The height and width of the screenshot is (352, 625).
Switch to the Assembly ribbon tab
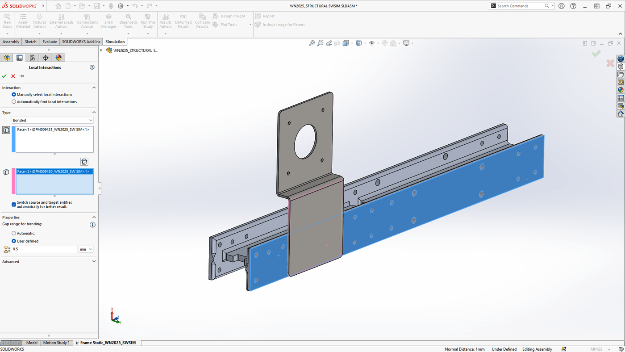[x=11, y=41]
